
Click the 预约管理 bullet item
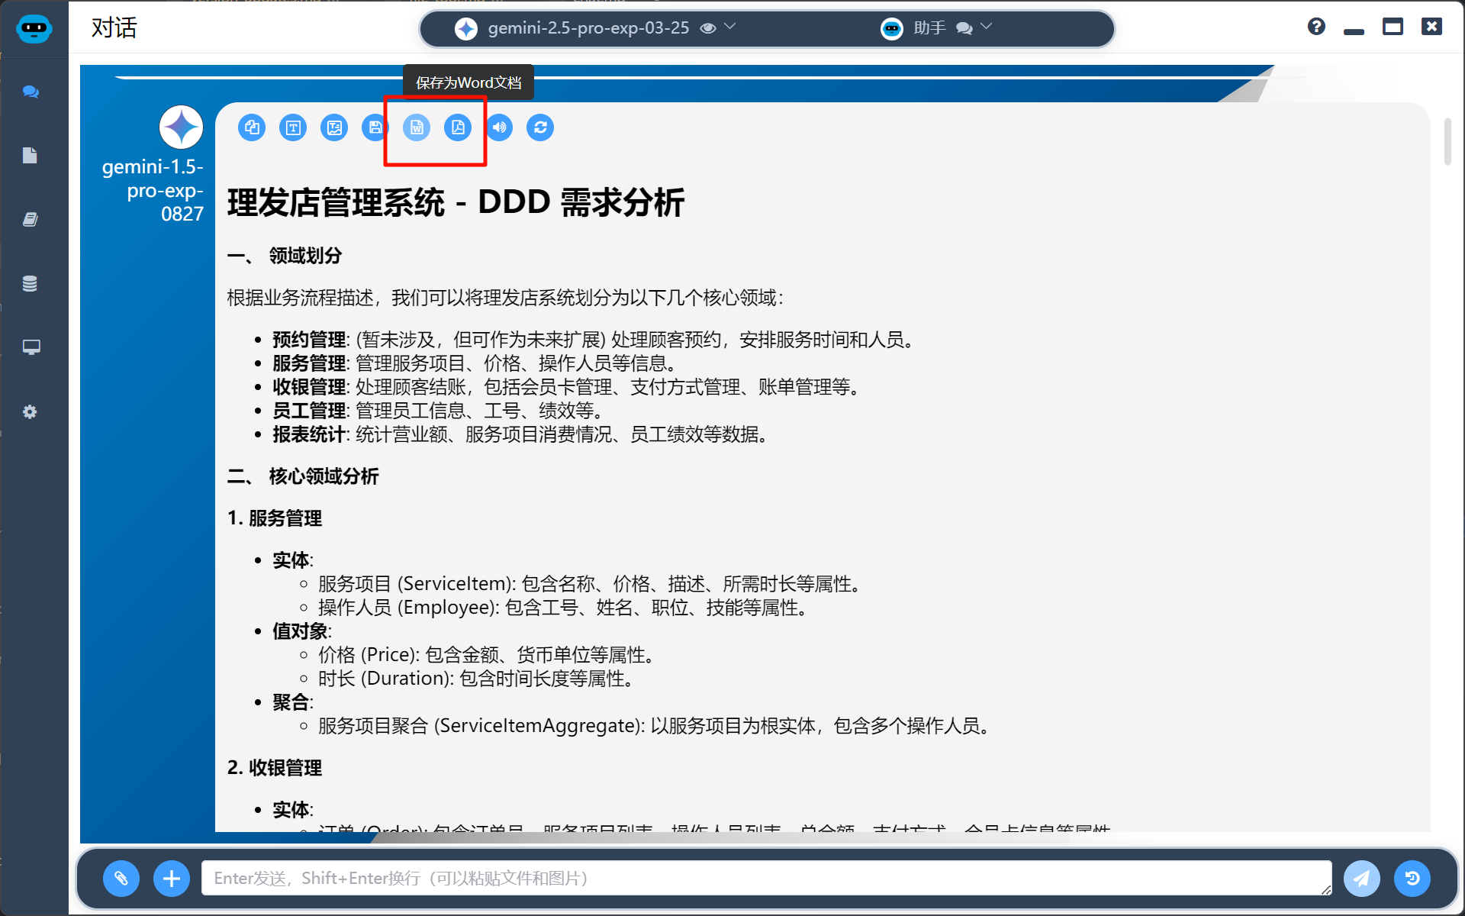pyautogui.click(x=595, y=340)
